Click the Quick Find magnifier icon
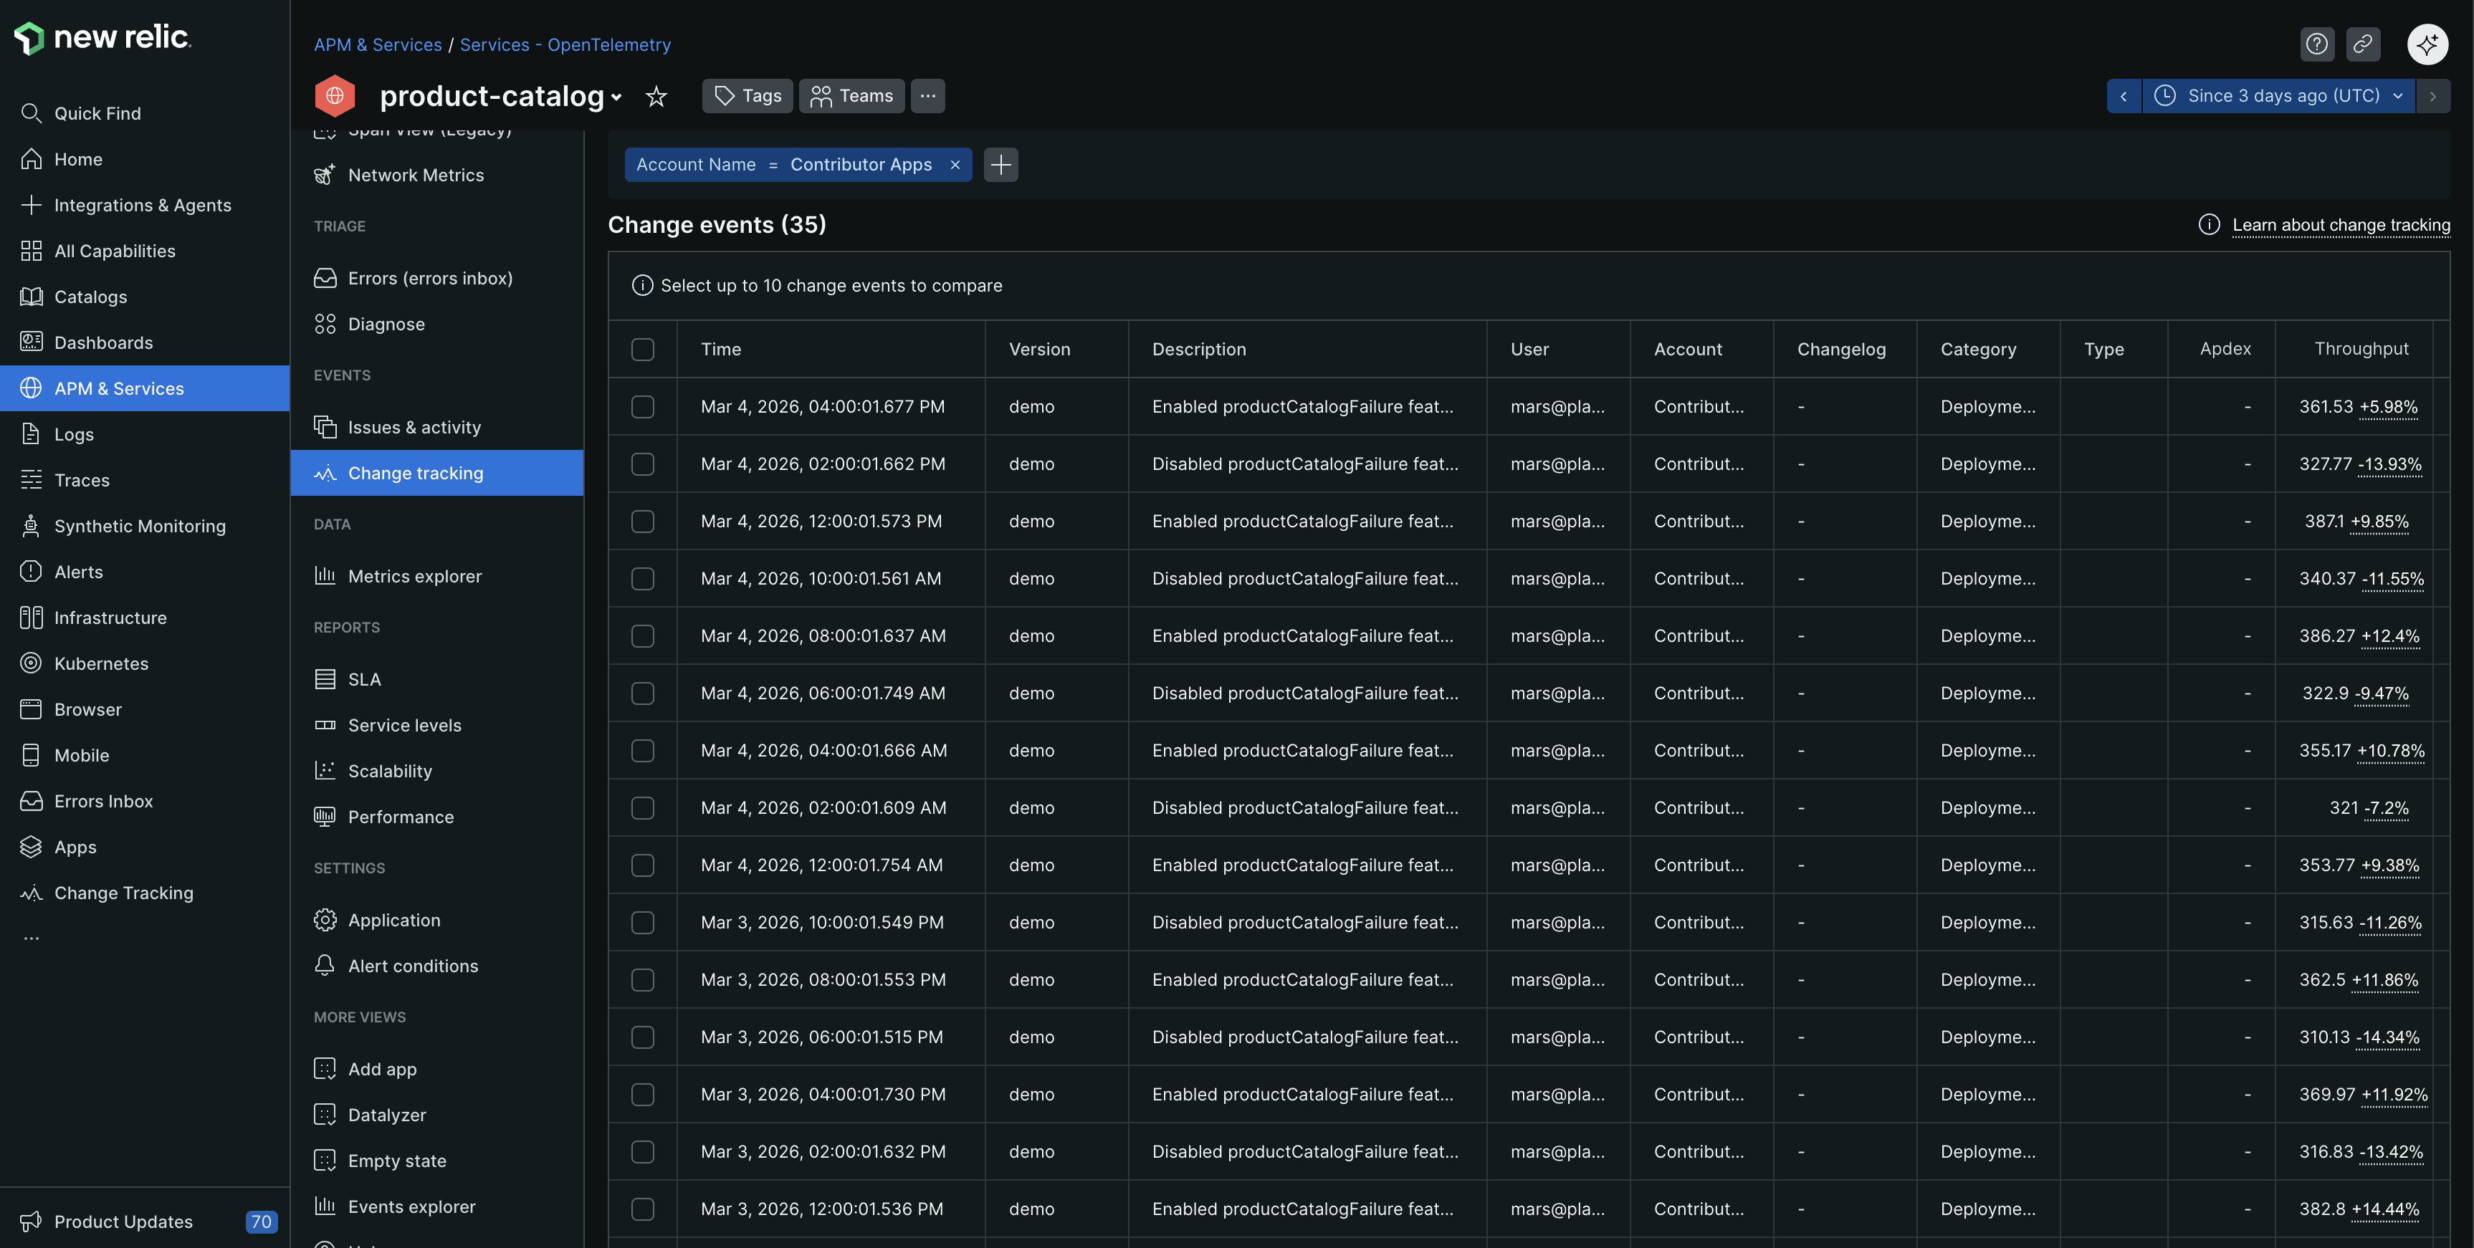The width and height of the screenshot is (2474, 1248). 31,112
